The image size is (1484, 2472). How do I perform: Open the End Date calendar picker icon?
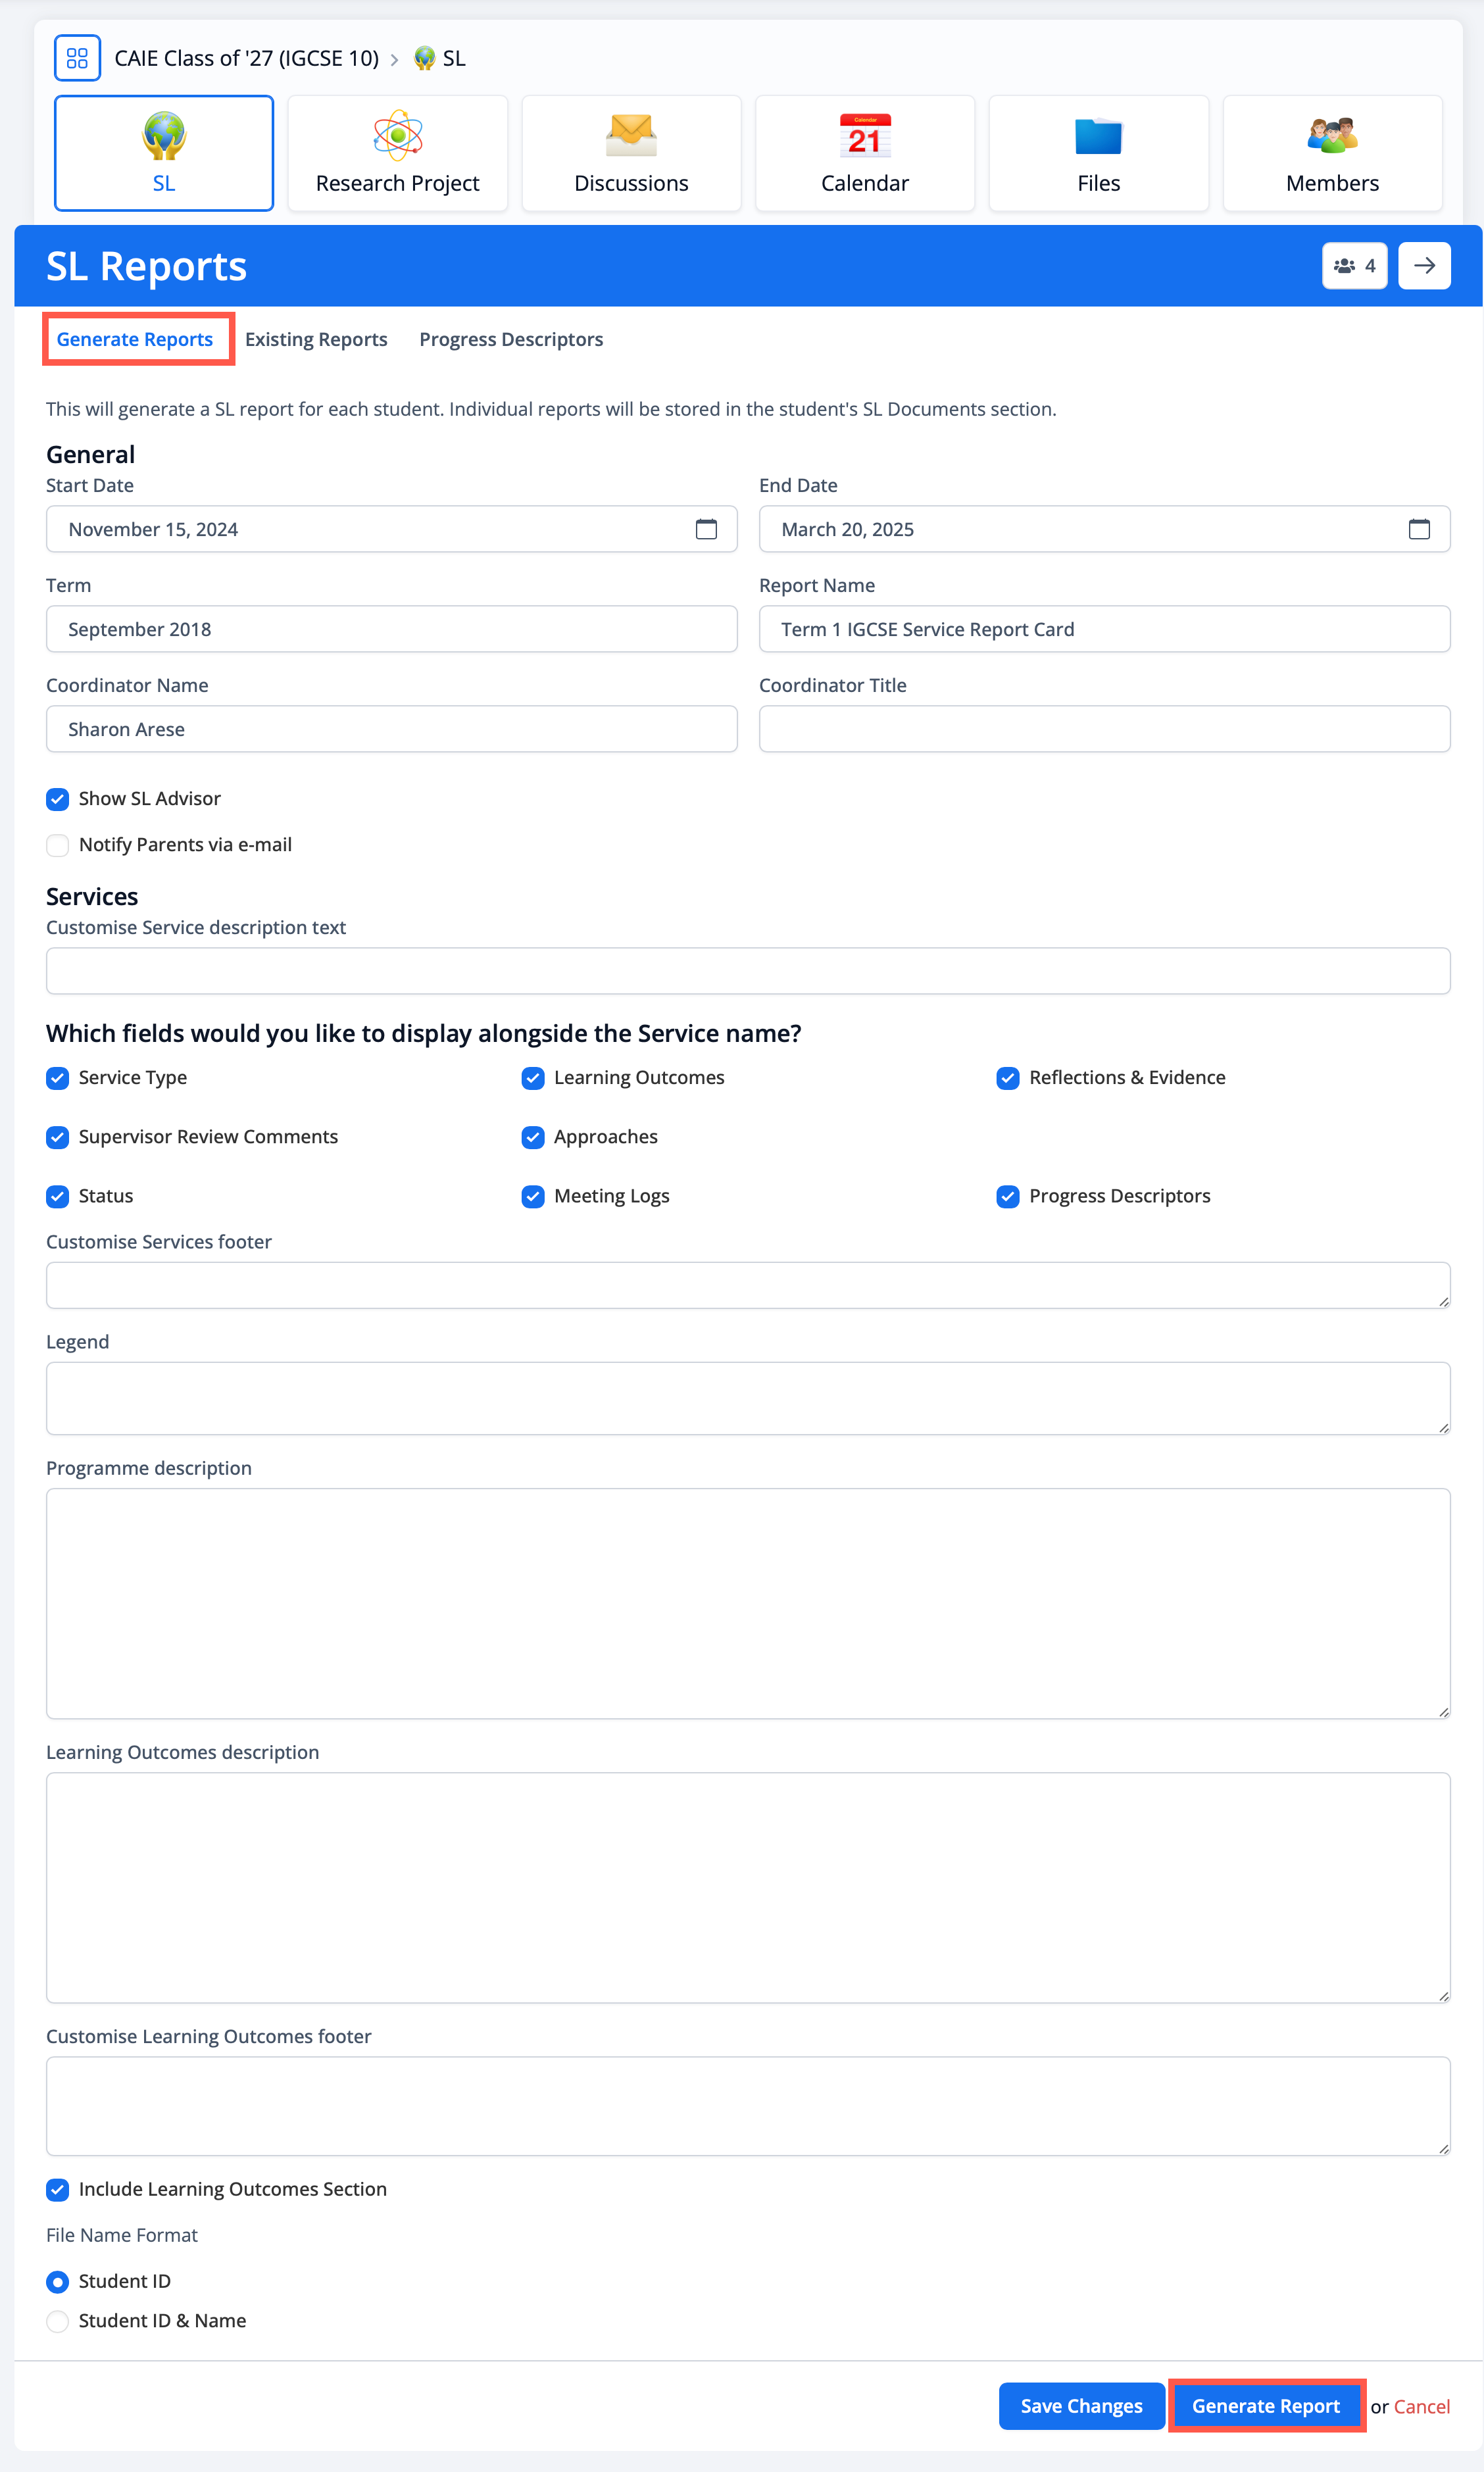[1419, 529]
